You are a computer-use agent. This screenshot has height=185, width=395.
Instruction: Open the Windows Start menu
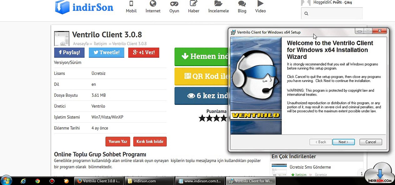pyautogui.click(x=6, y=181)
